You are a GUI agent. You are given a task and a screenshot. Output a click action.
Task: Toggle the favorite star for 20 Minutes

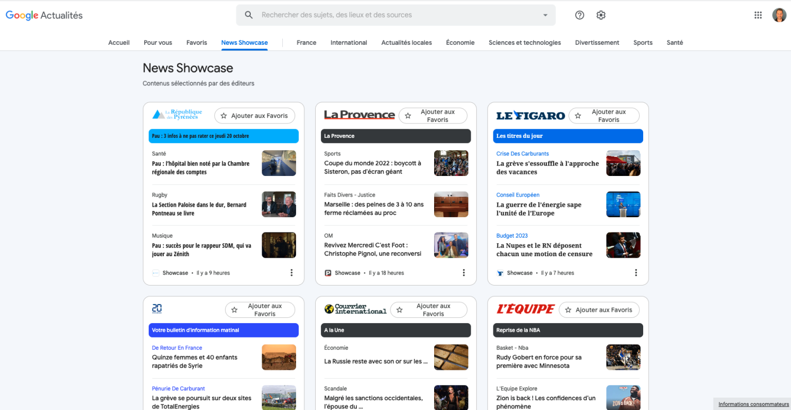coord(233,309)
